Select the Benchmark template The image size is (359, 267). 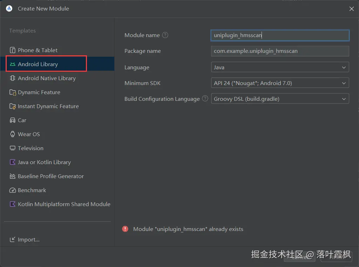pyautogui.click(x=57, y=190)
